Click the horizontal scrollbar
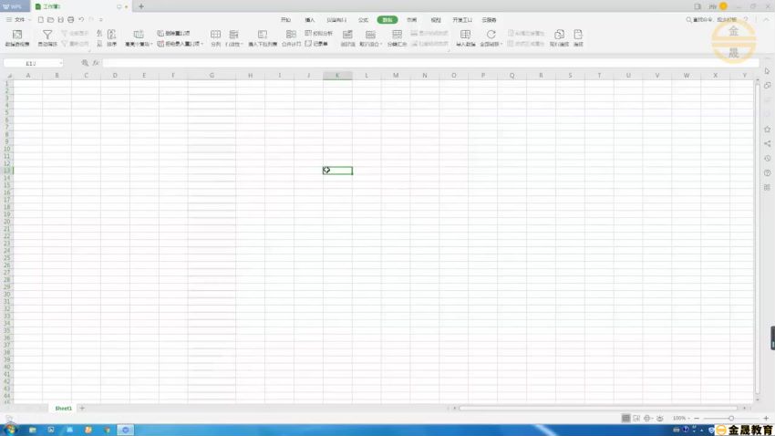Screen dimensions: 775x436 coord(599,409)
